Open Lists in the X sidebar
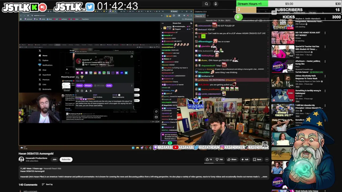This screenshot has height=192, width=342. tap(42, 84)
